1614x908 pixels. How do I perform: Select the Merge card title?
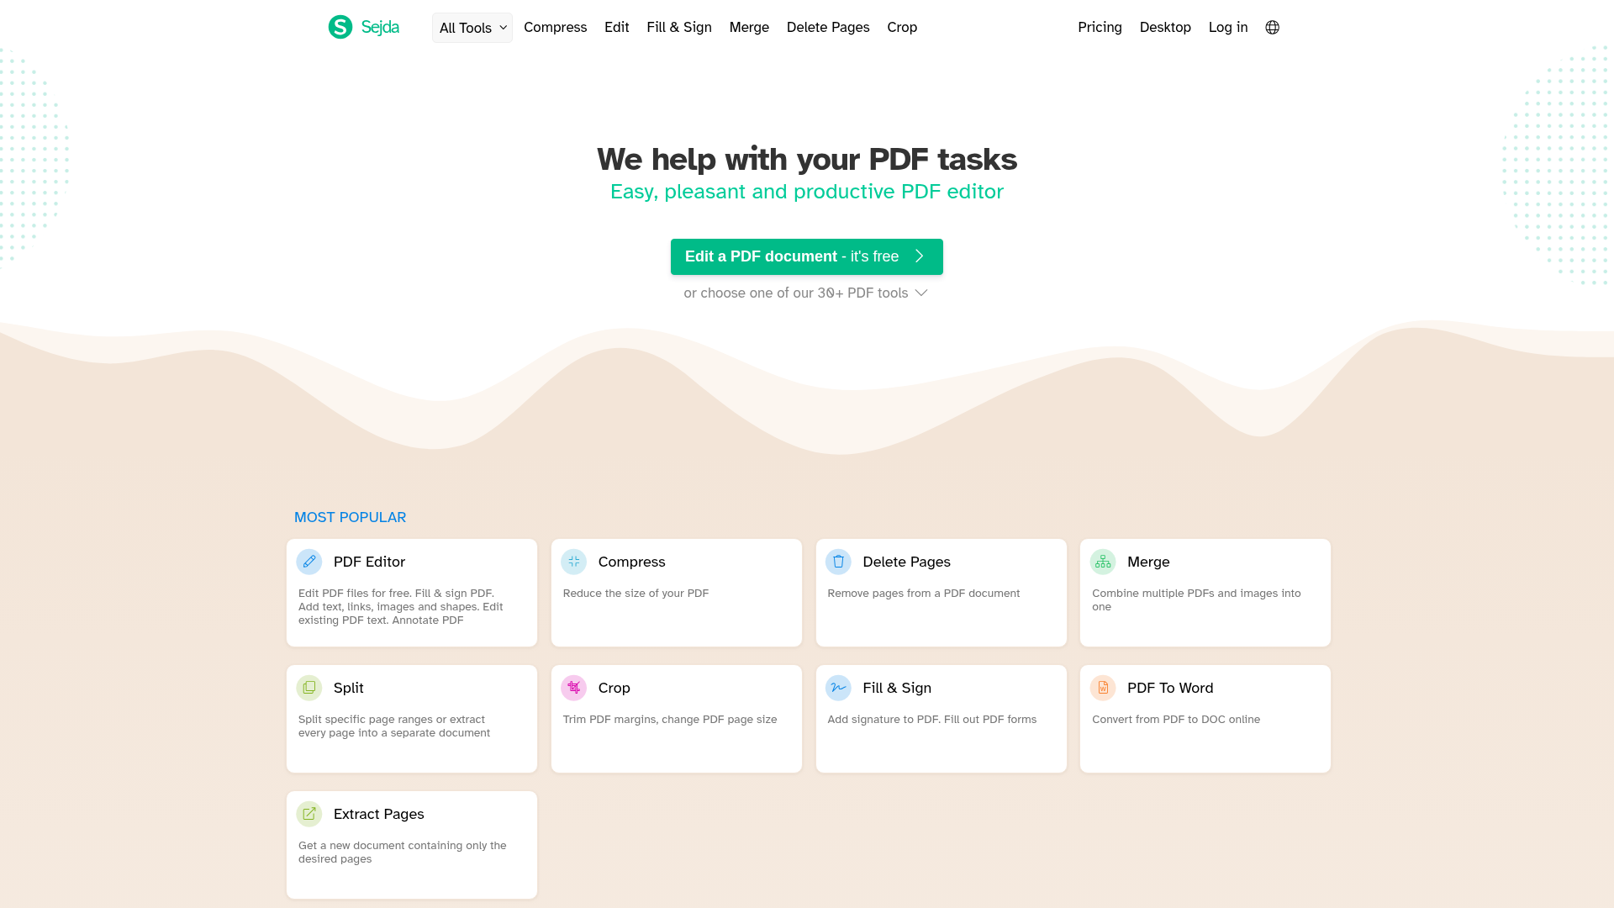1148,562
